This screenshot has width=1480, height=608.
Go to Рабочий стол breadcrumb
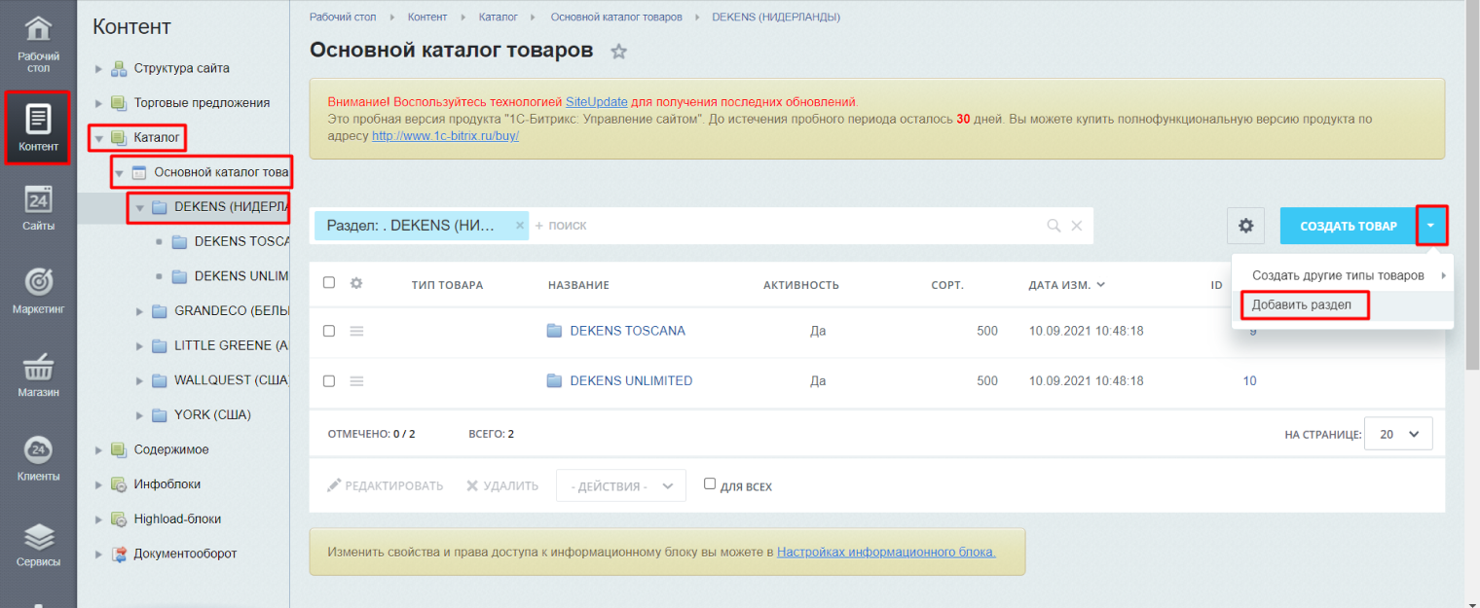[x=342, y=18]
